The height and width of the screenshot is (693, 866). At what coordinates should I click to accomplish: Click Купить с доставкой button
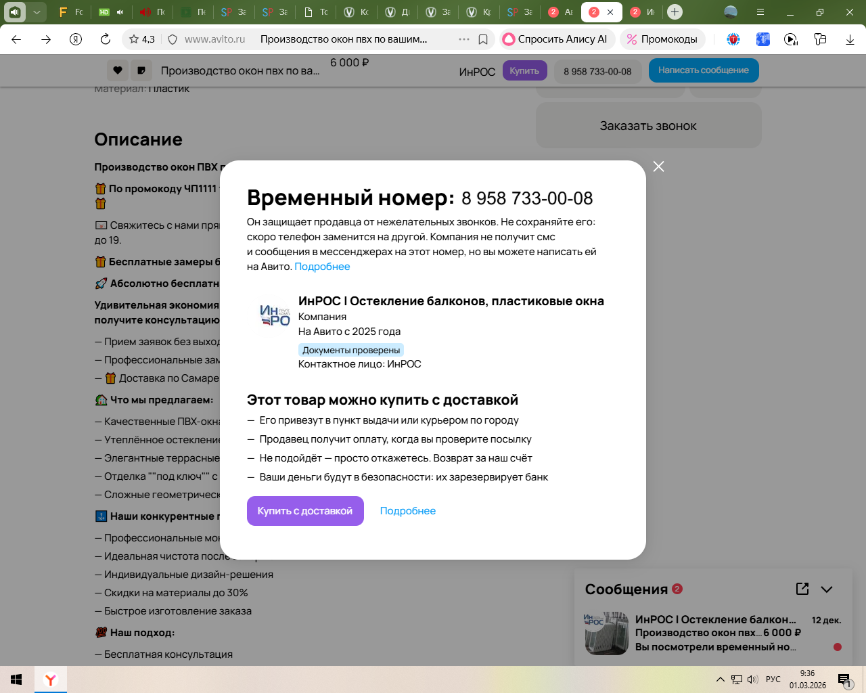point(305,511)
